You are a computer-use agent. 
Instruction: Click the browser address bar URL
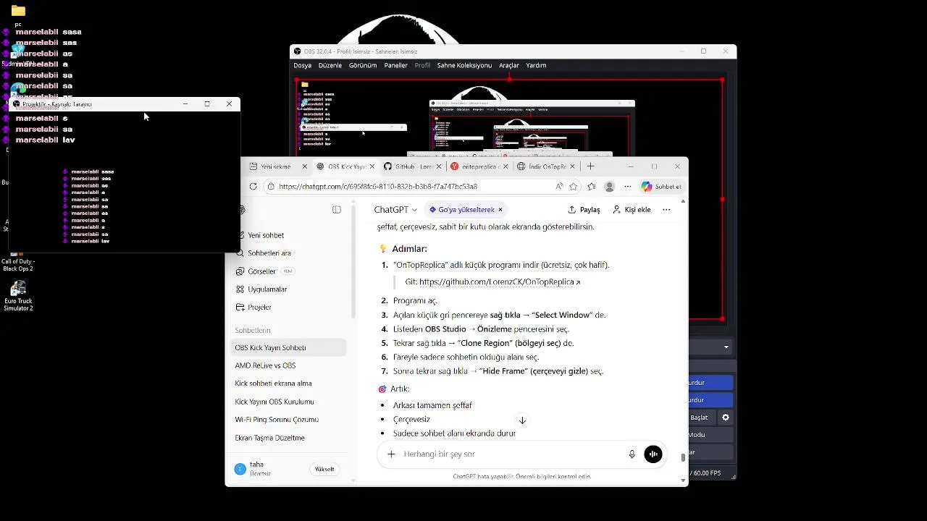coord(378,186)
